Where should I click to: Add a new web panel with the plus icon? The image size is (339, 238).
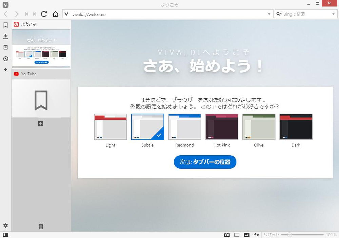click(5, 70)
